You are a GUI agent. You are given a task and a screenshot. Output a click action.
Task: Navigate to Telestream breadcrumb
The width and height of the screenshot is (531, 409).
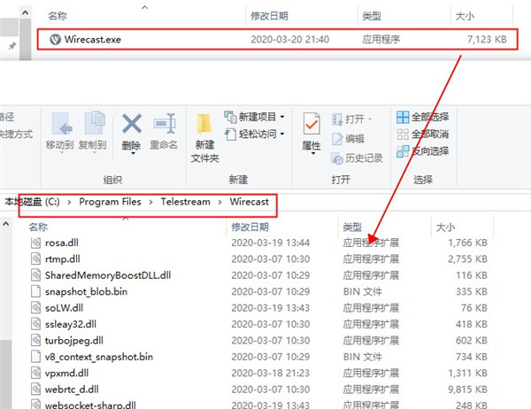tap(185, 202)
